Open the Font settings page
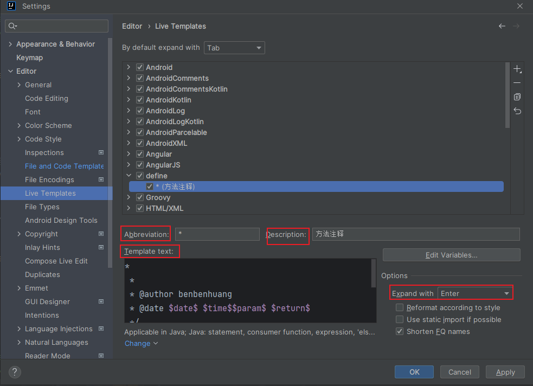 pos(33,112)
